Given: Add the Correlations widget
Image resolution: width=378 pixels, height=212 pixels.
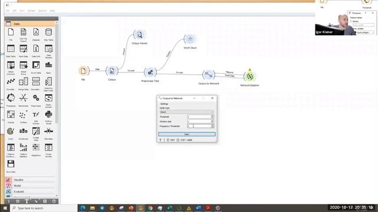Looking at the screenshot, I should pos(11,84).
